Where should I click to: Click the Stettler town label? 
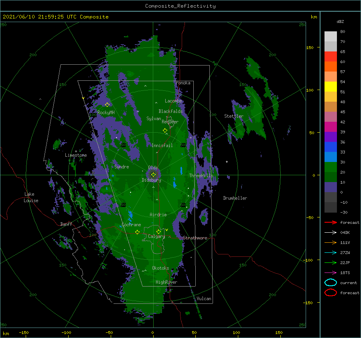[x=234, y=116]
